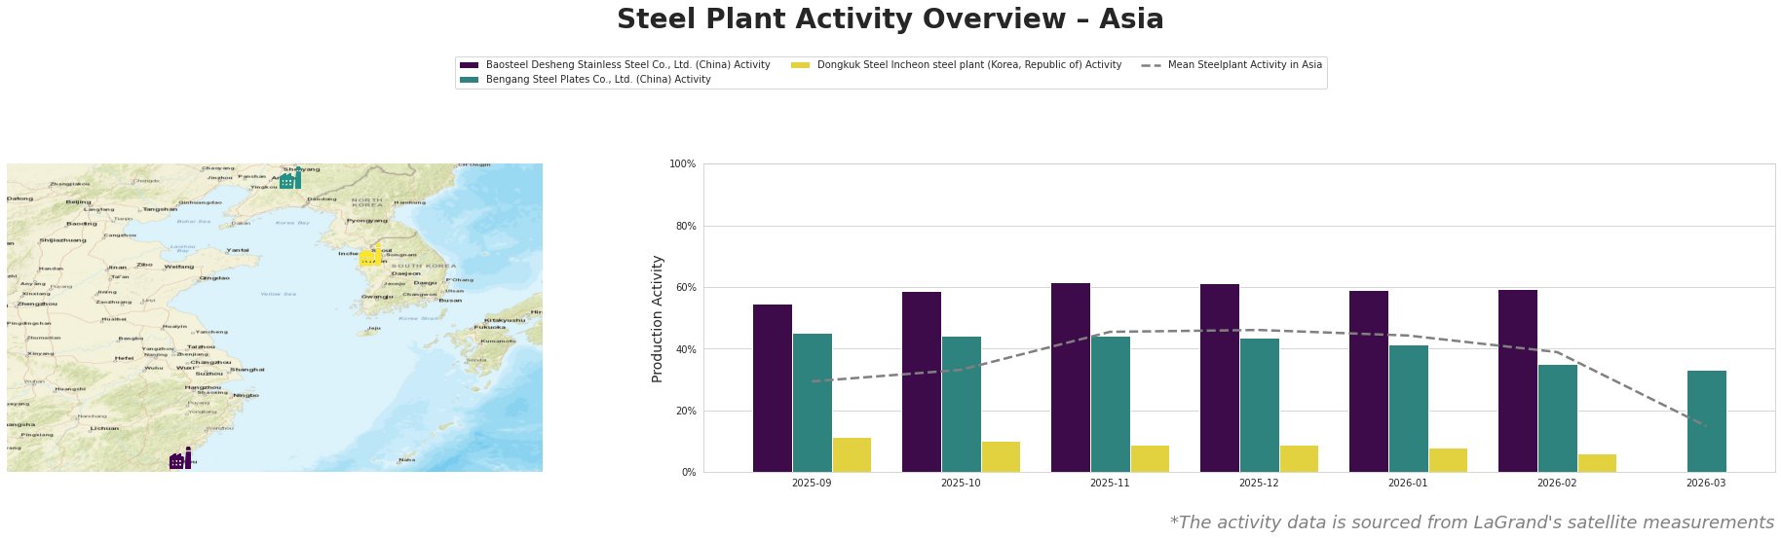Click the purple Baosteel bar for 2026-02

pos(1518,380)
